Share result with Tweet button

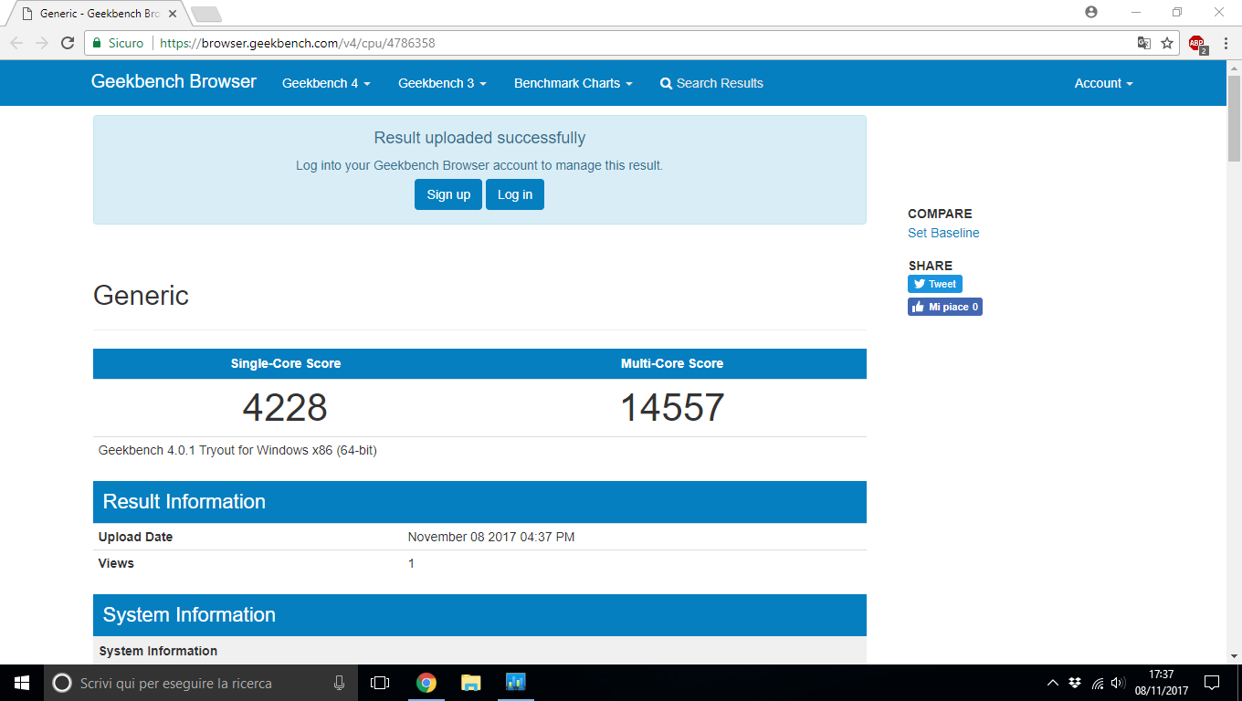point(935,284)
